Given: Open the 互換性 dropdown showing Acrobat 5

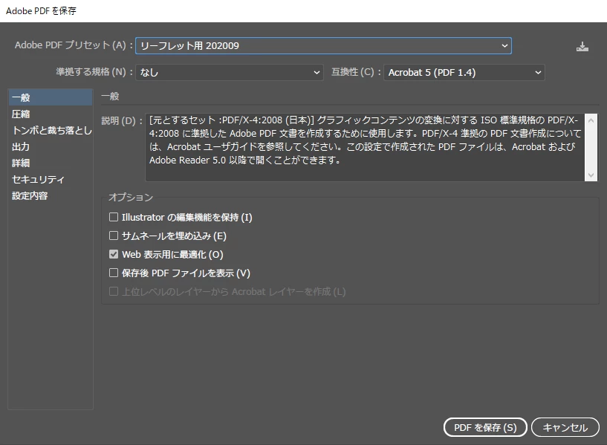Looking at the screenshot, I should click(x=464, y=72).
